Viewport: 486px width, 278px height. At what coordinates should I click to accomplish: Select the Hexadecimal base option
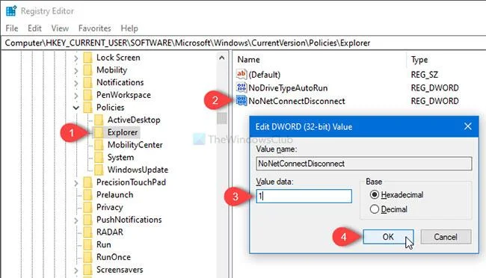396,194
